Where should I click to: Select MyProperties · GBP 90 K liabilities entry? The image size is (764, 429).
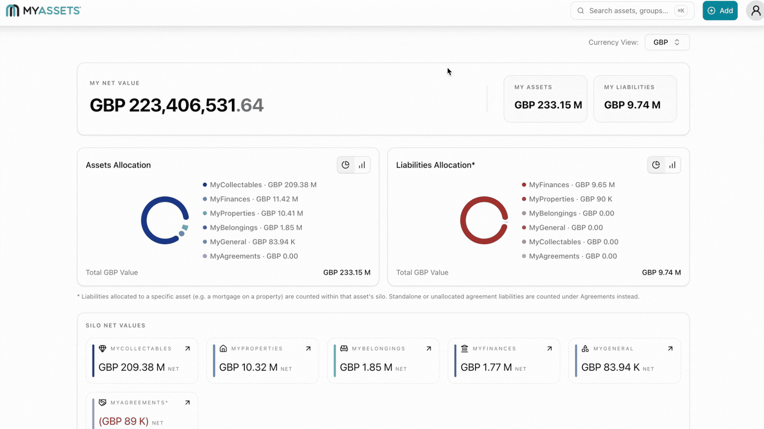point(567,199)
